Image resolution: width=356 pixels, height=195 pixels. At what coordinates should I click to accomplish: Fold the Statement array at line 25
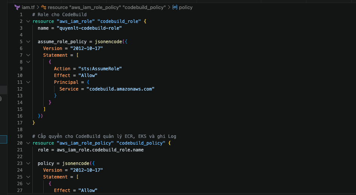(x=28, y=177)
